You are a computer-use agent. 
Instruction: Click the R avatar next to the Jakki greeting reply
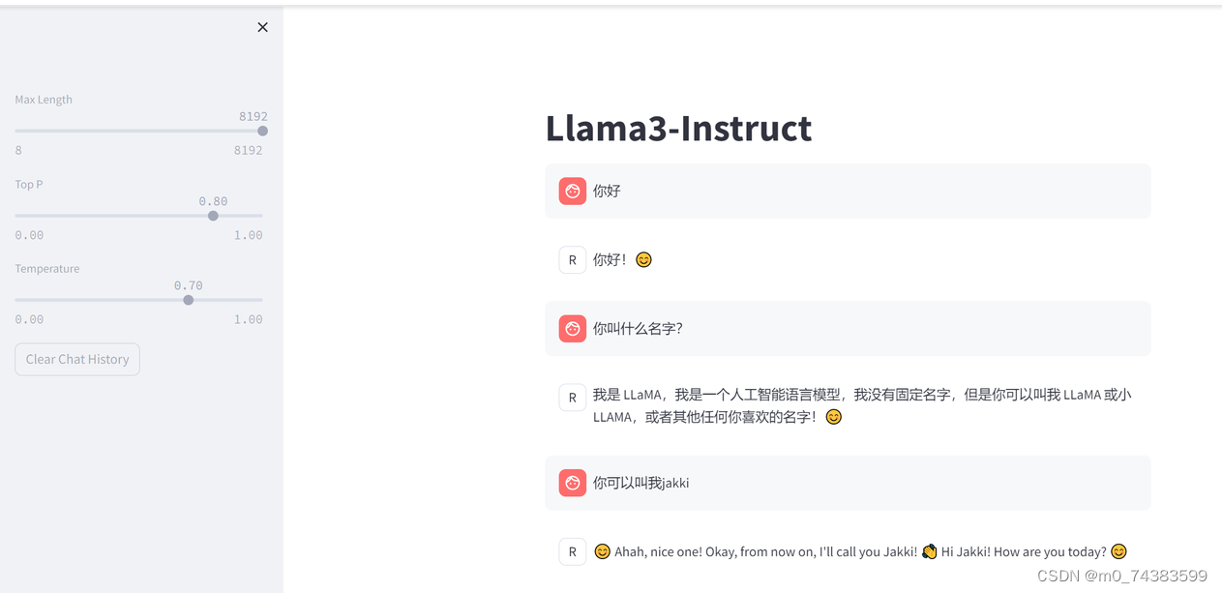click(572, 551)
